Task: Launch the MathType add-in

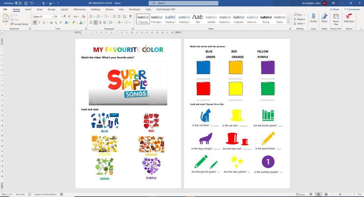Action: pos(349,18)
